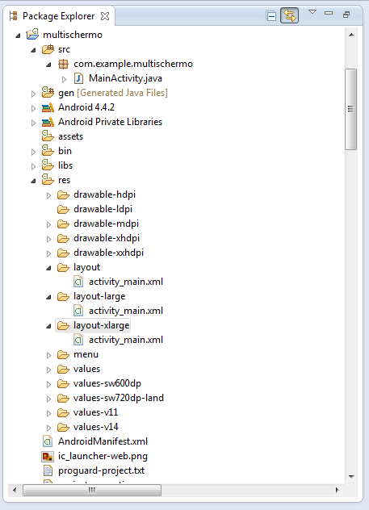369x510 pixels.
Task: Collapse the layout-xlarge folder
Action: click(x=48, y=326)
